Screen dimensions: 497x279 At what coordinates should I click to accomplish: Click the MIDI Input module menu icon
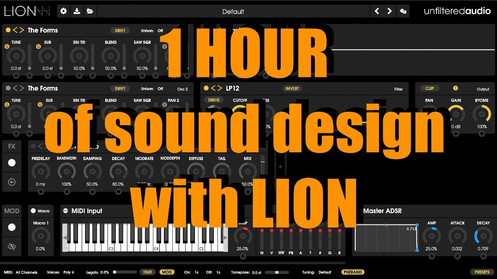tap(66, 211)
